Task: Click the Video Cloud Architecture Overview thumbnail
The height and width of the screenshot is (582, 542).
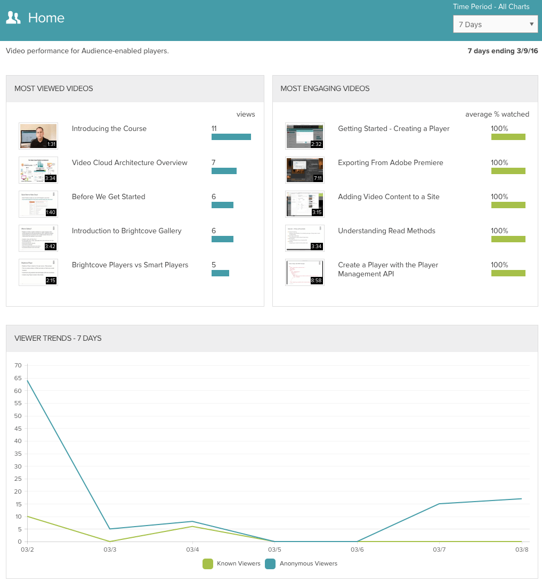Action: [x=38, y=170]
